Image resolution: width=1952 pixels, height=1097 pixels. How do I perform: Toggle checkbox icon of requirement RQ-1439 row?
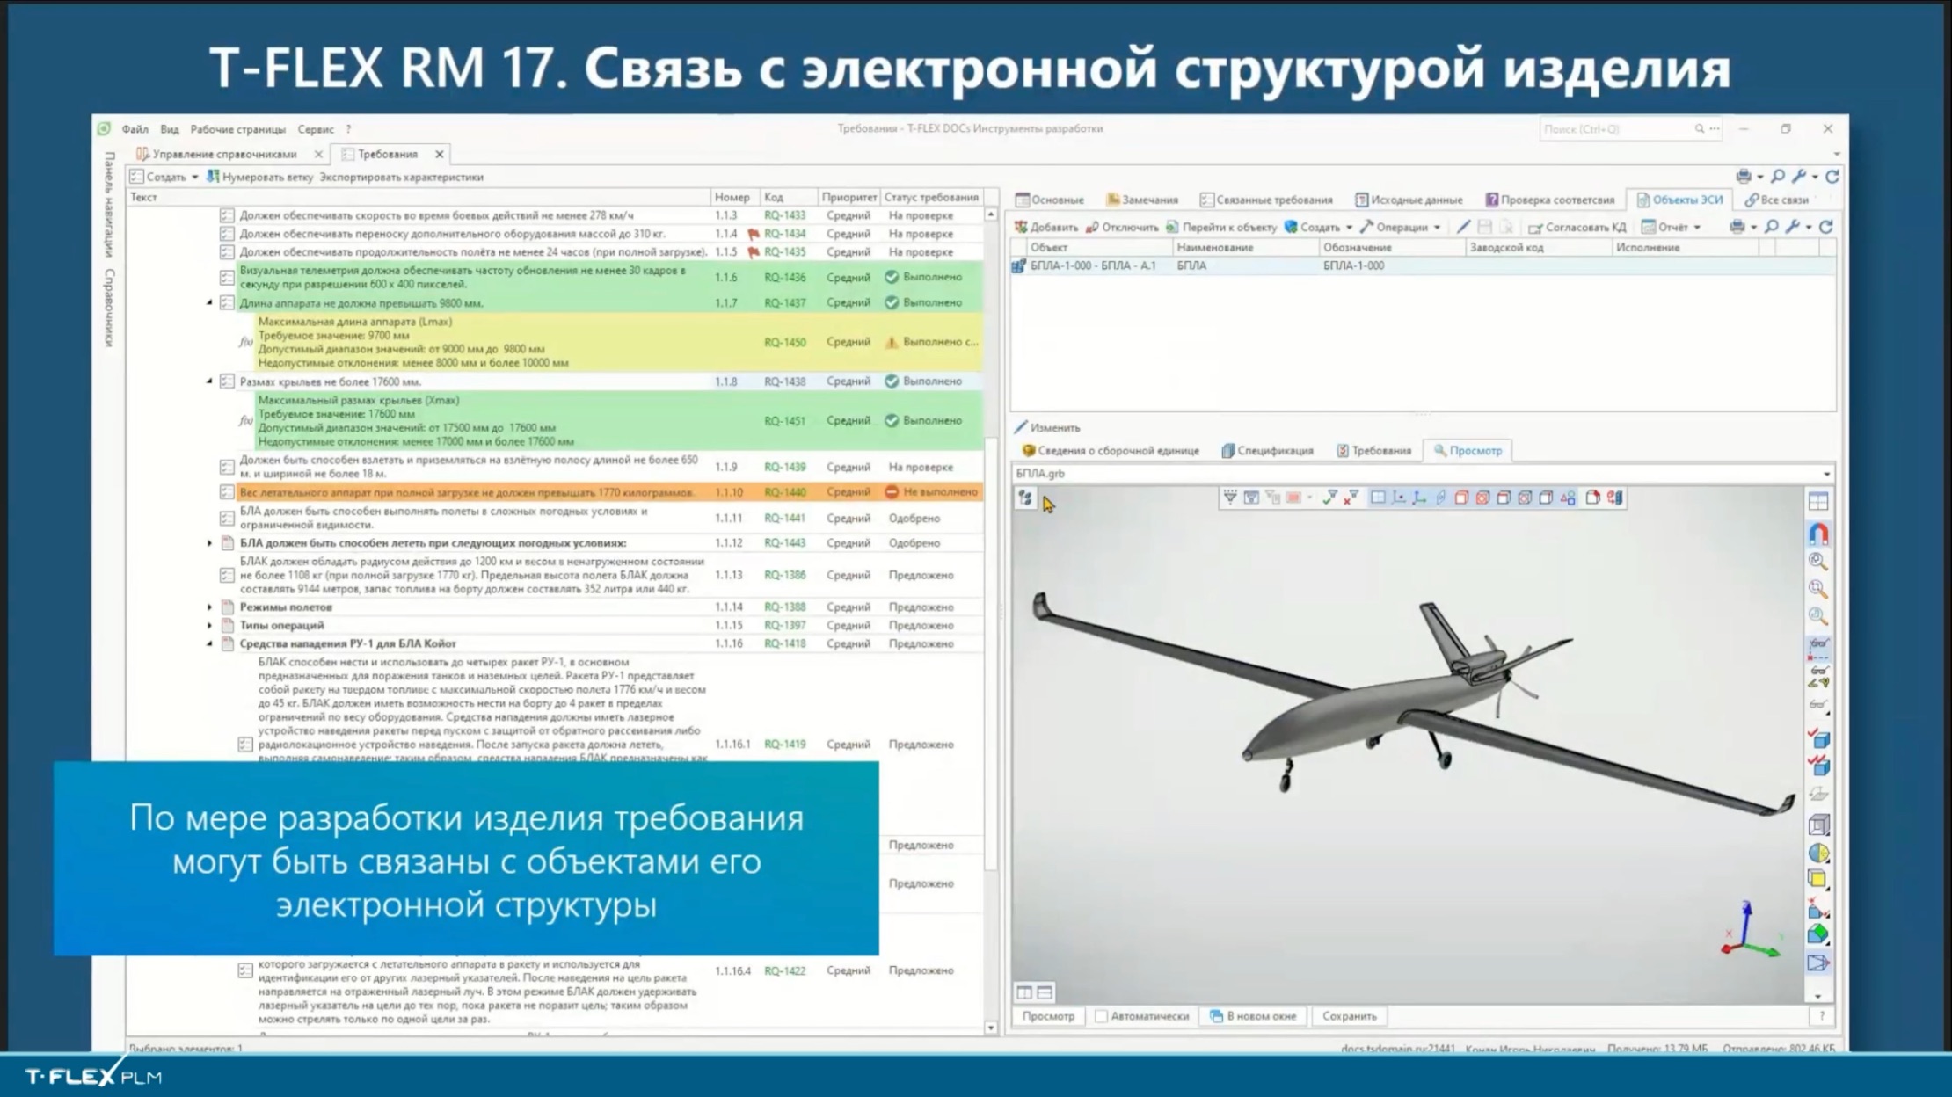pyautogui.click(x=227, y=467)
